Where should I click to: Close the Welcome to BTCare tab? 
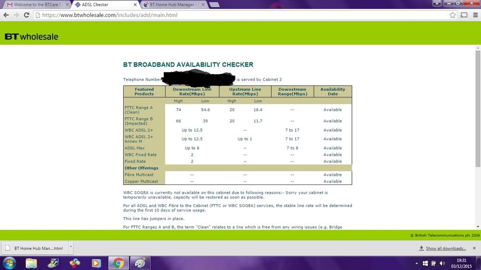67,5
